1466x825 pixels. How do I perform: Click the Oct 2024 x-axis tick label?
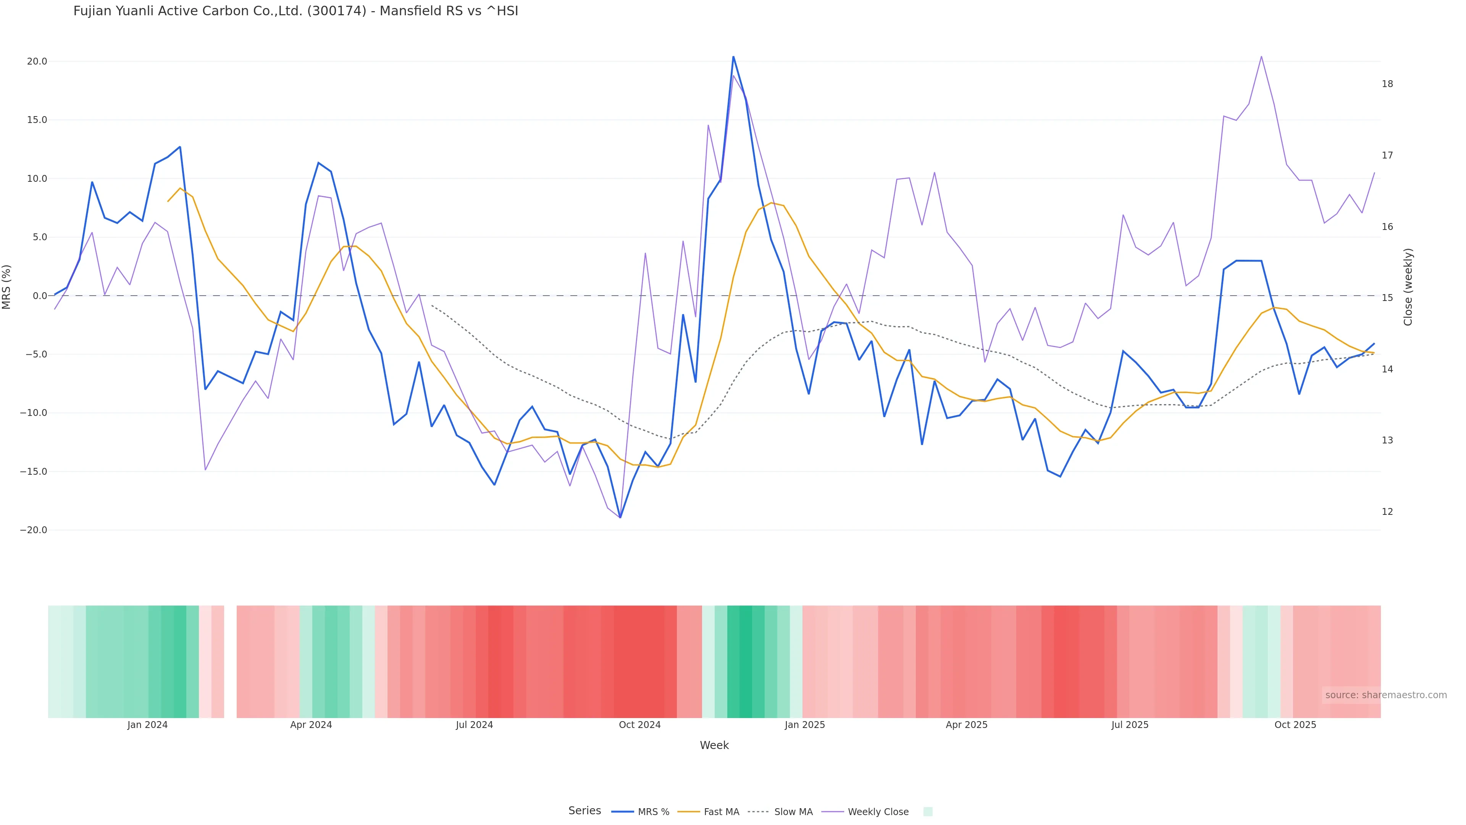(x=640, y=725)
